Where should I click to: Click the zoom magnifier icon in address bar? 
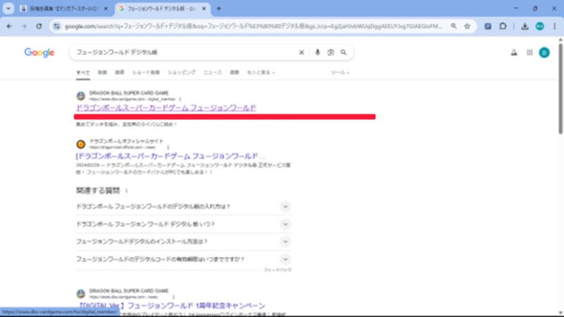[453, 26]
